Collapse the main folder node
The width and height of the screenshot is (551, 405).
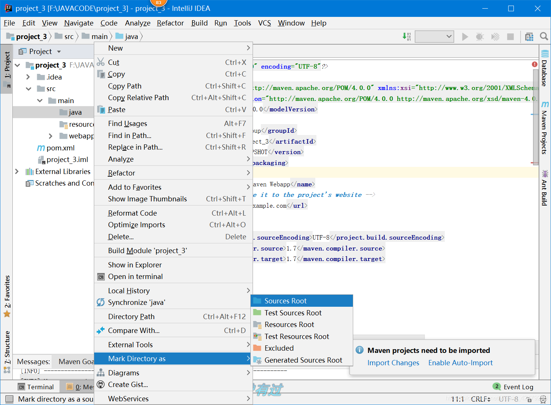(40, 100)
